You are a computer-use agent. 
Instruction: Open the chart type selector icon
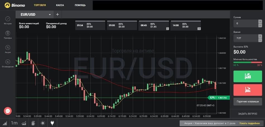click(5, 123)
